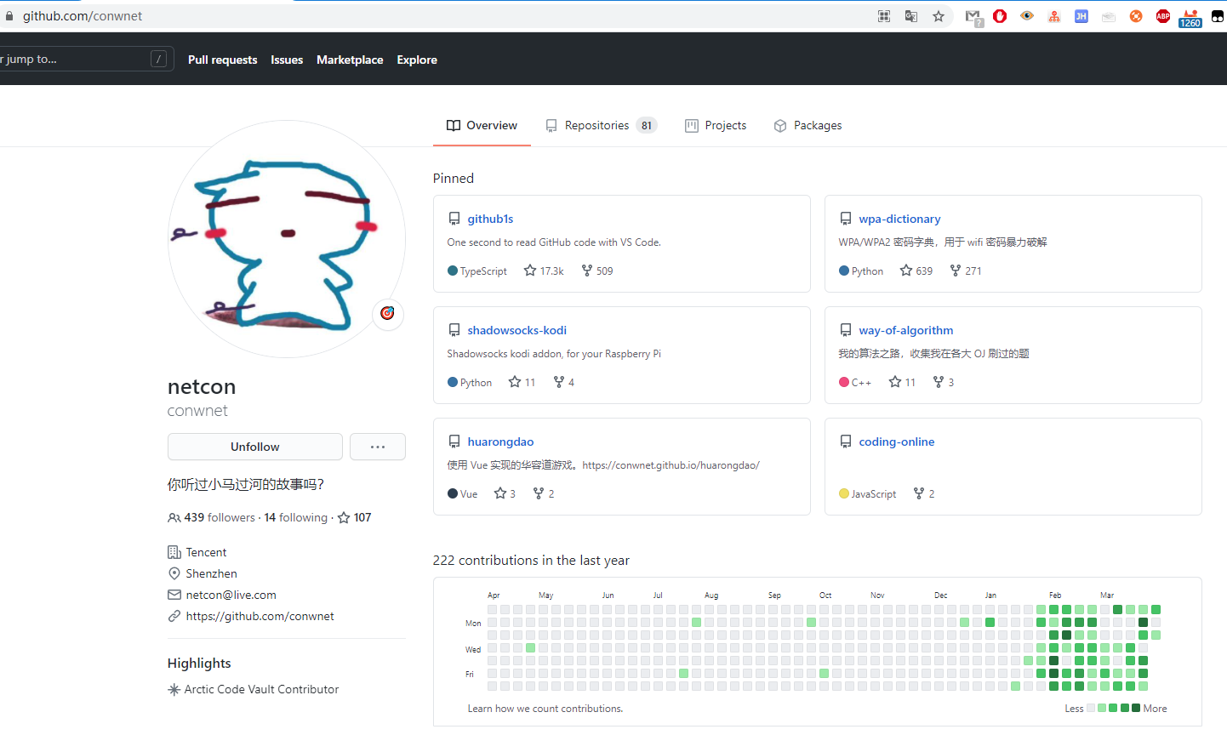The image size is (1227, 735).
Task: Go to Pull requests in header
Action: tap(222, 60)
